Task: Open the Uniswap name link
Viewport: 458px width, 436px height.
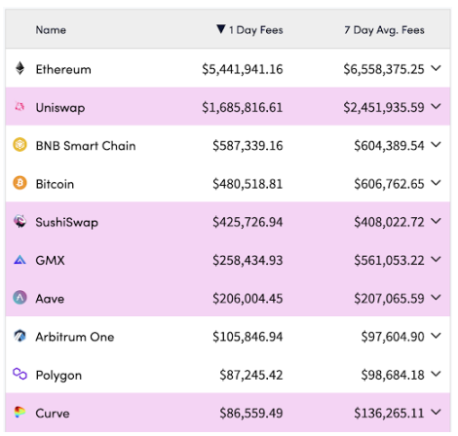Action: pyautogui.click(x=60, y=108)
